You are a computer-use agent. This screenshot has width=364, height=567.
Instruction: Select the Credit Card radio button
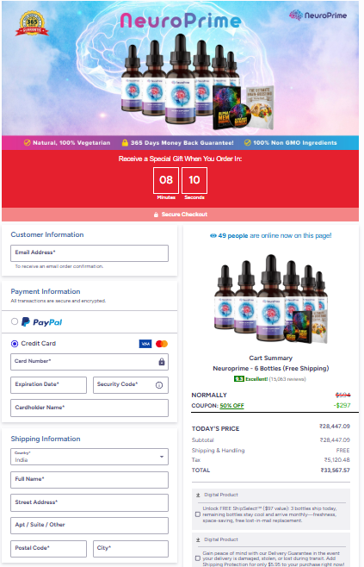15,344
